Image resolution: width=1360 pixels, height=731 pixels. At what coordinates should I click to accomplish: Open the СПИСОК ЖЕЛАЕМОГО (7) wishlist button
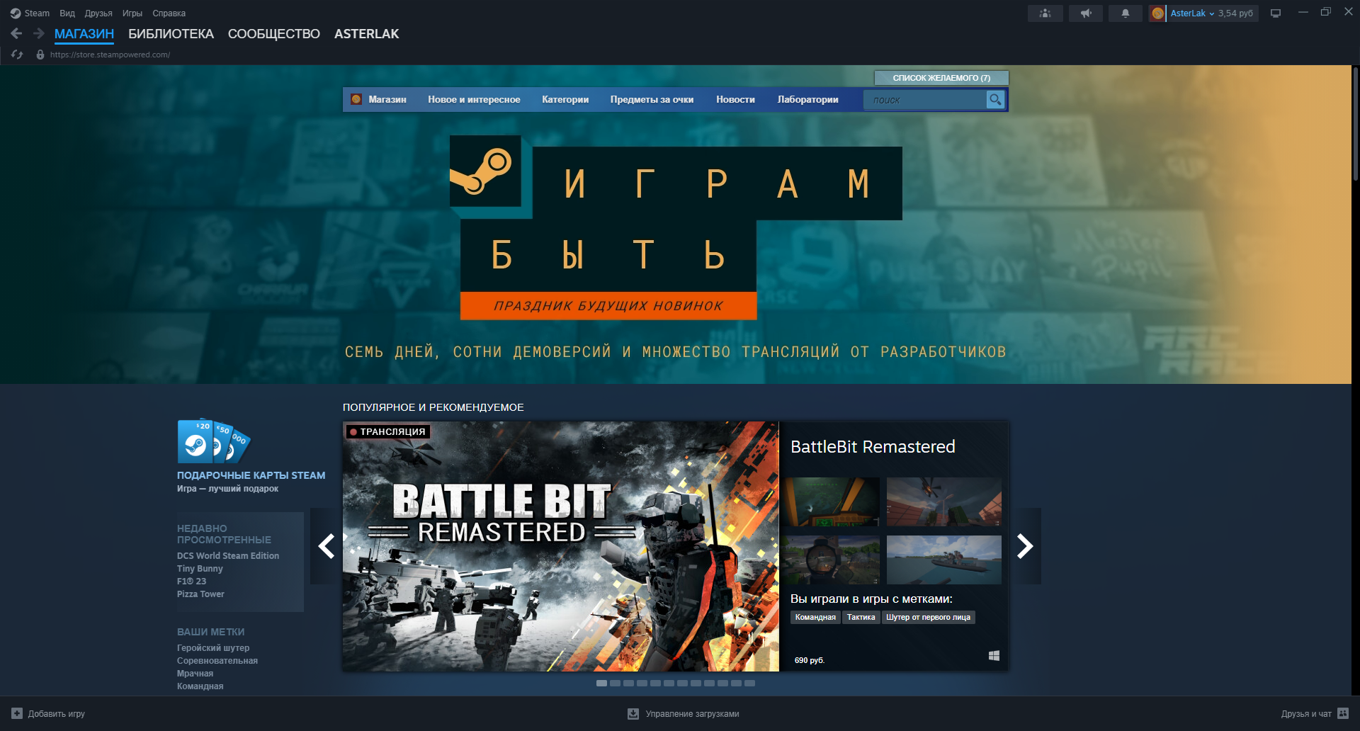941,78
